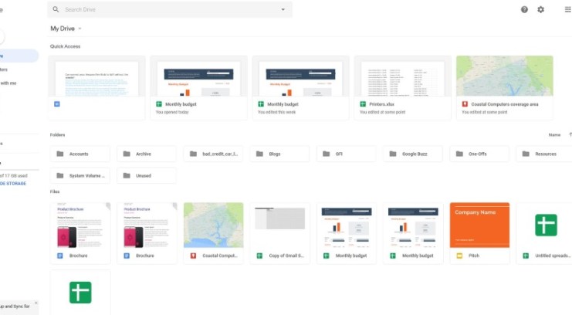
Task: Click the search magnifier icon
Action: click(56, 9)
